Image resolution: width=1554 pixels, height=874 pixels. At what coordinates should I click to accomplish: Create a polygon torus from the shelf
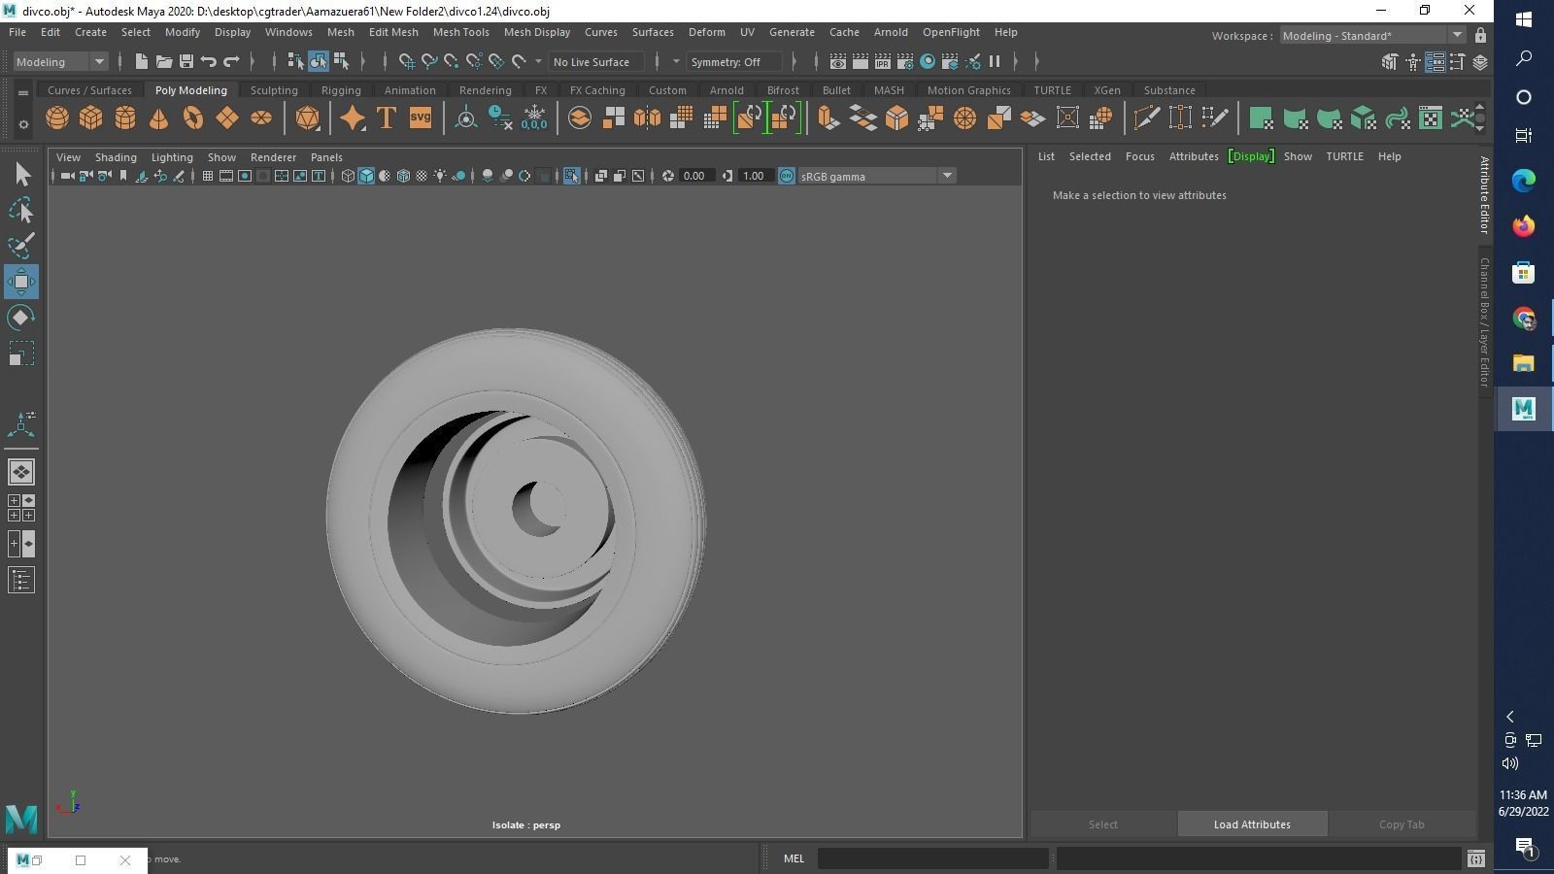click(193, 118)
